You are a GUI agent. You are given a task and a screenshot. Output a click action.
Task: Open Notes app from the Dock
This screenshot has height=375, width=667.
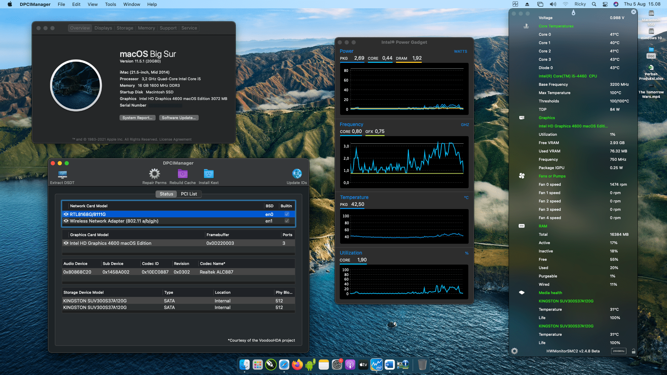pos(323,365)
